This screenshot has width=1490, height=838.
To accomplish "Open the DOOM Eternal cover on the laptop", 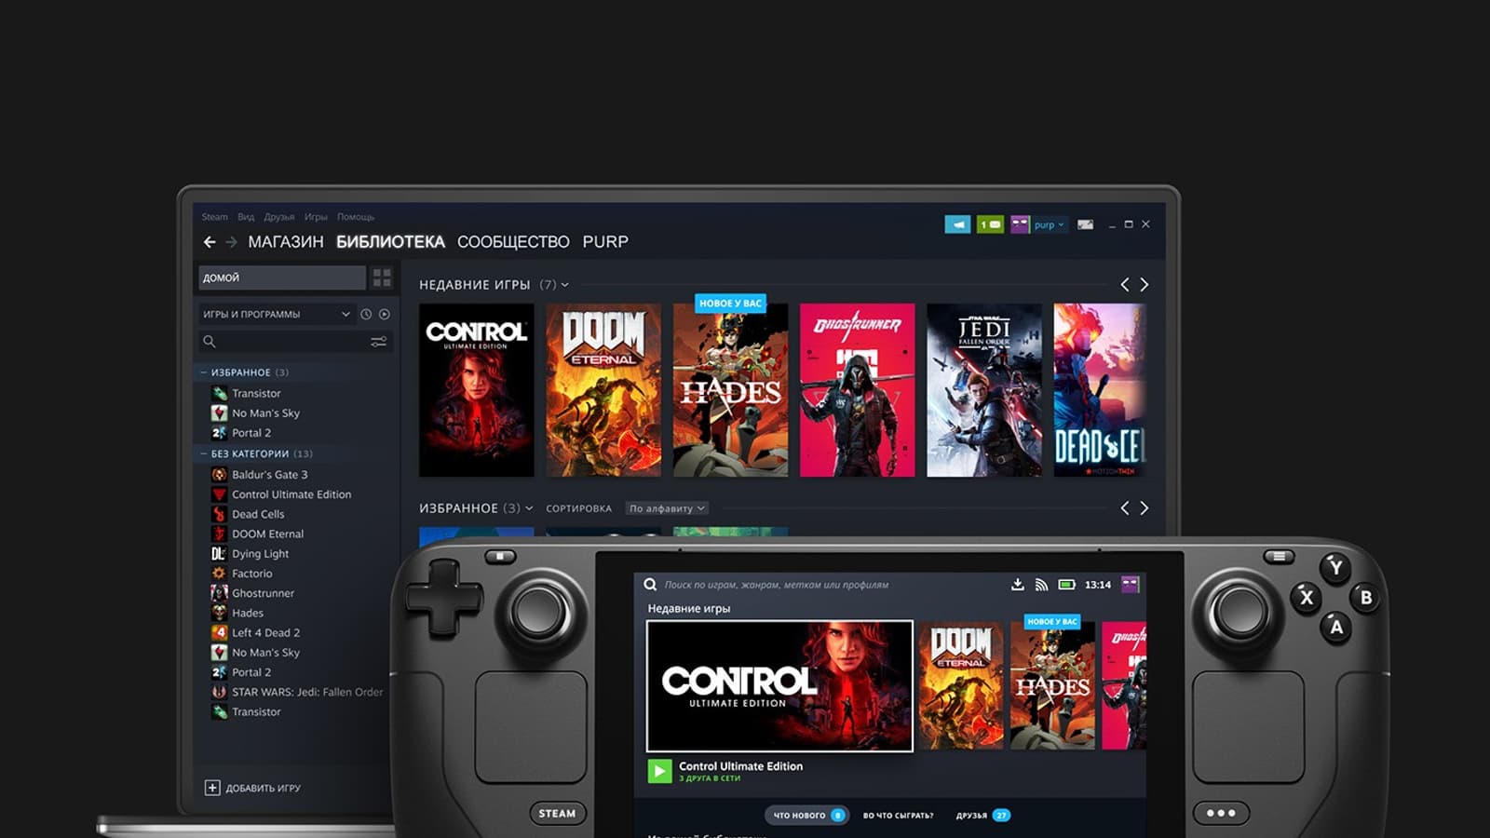I will coord(603,390).
